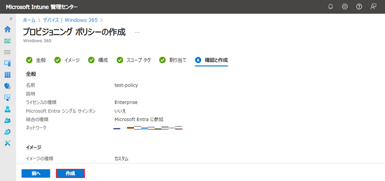385x181 pixels.
Task: Open the Devices icon in sidebar
Action: pyautogui.click(x=8, y=63)
